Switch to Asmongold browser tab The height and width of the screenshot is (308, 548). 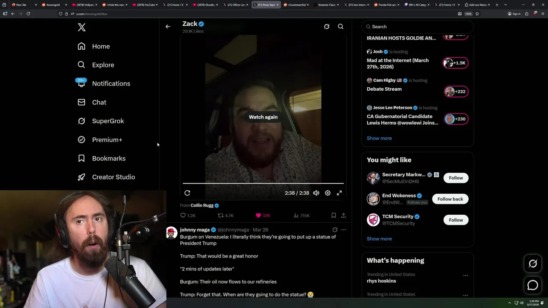pos(54,5)
